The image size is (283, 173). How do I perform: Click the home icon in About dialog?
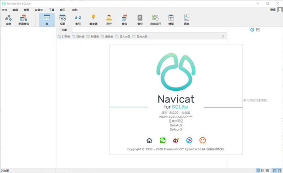tap(149, 140)
